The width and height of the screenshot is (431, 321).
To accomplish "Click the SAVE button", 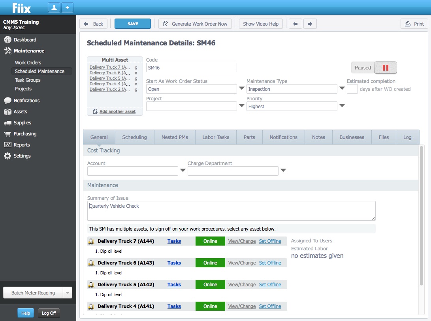I will 133,24.
